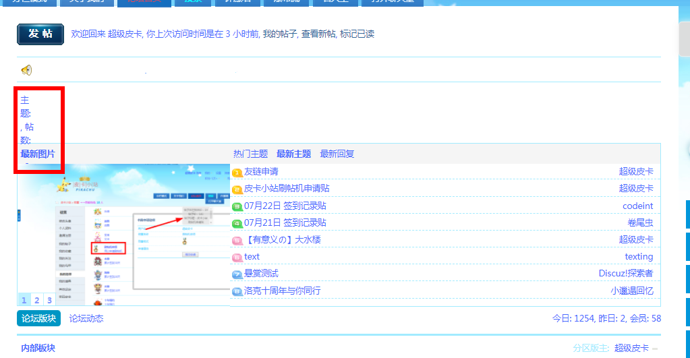Open author Discuz!探索者 profile
Image resolution: width=690 pixels, height=358 pixels.
click(626, 273)
